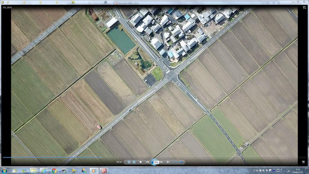Open Internet Explorer from the taskbar
309x174 pixels.
click(x=44, y=171)
